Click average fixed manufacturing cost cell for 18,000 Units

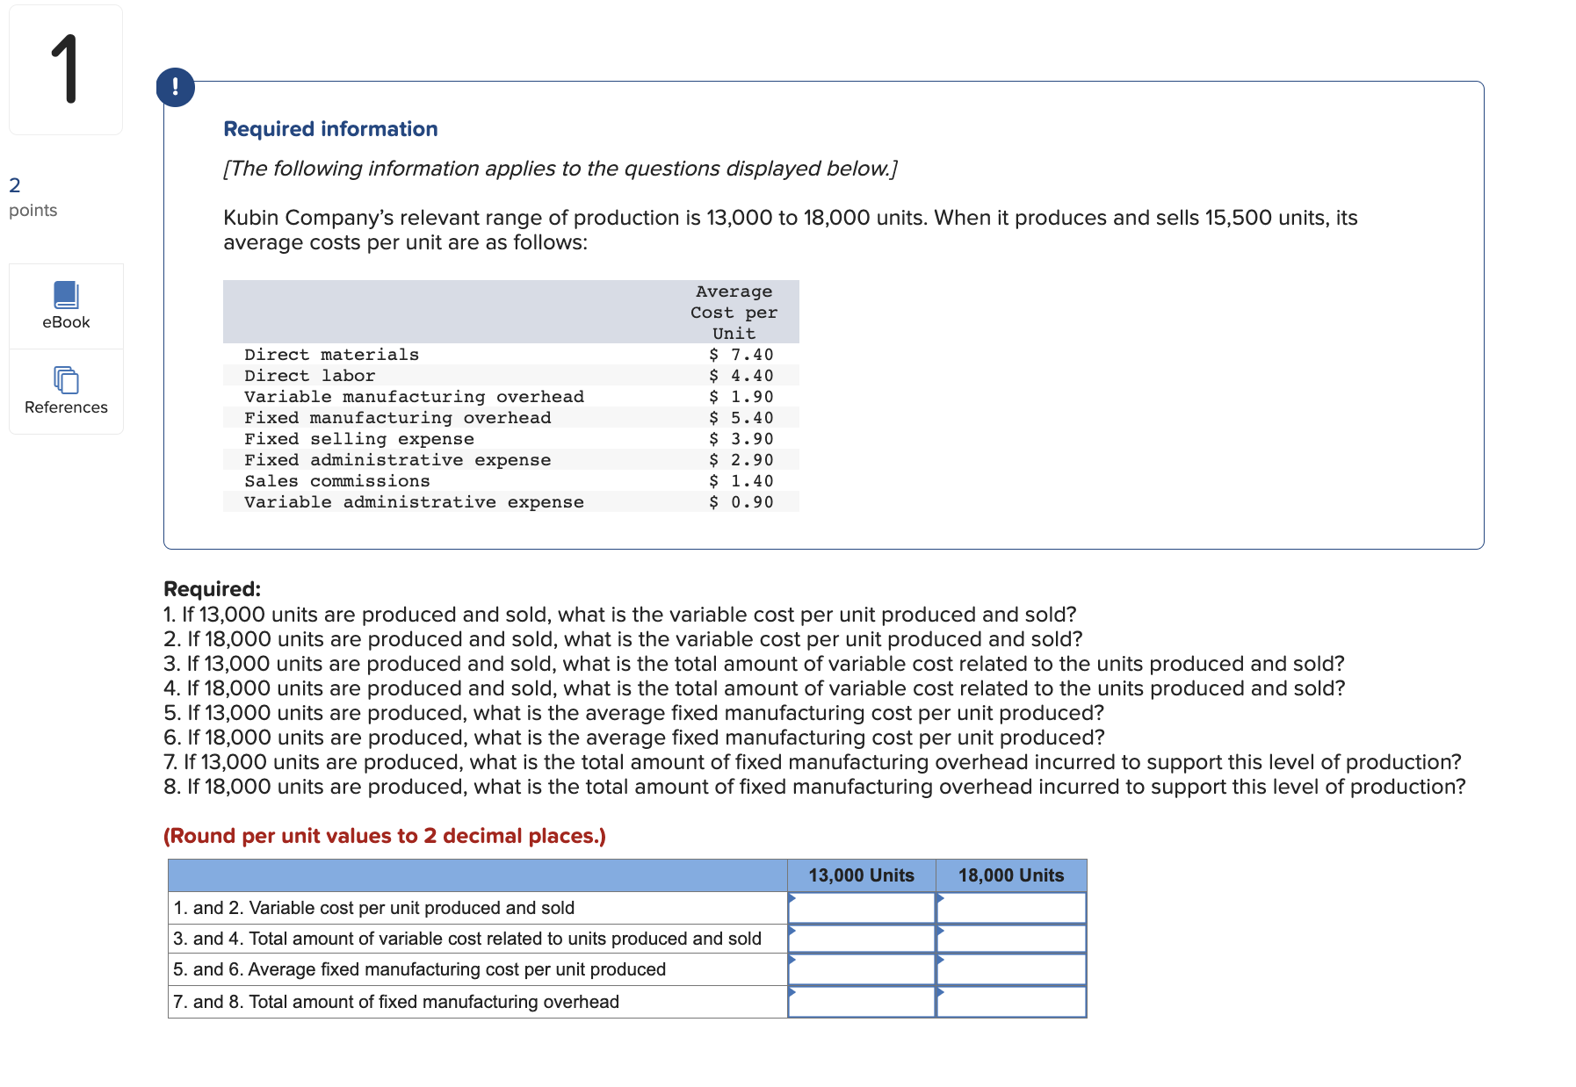tap(1011, 969)
